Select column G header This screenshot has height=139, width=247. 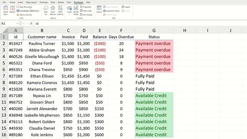point(154,30)
